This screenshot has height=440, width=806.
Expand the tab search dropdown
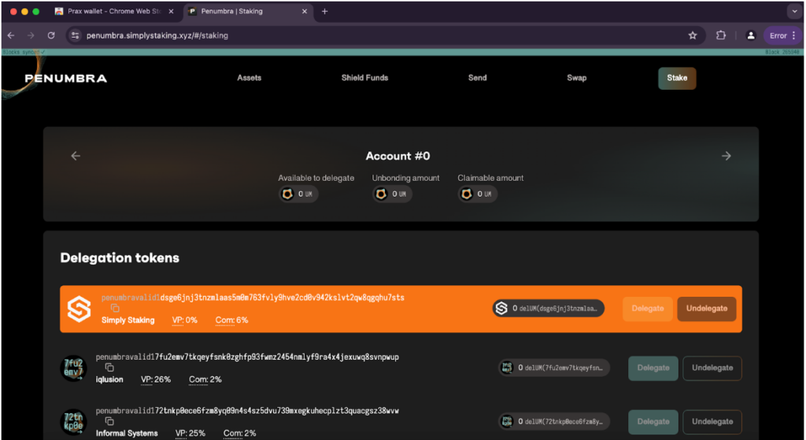[793, 12]
